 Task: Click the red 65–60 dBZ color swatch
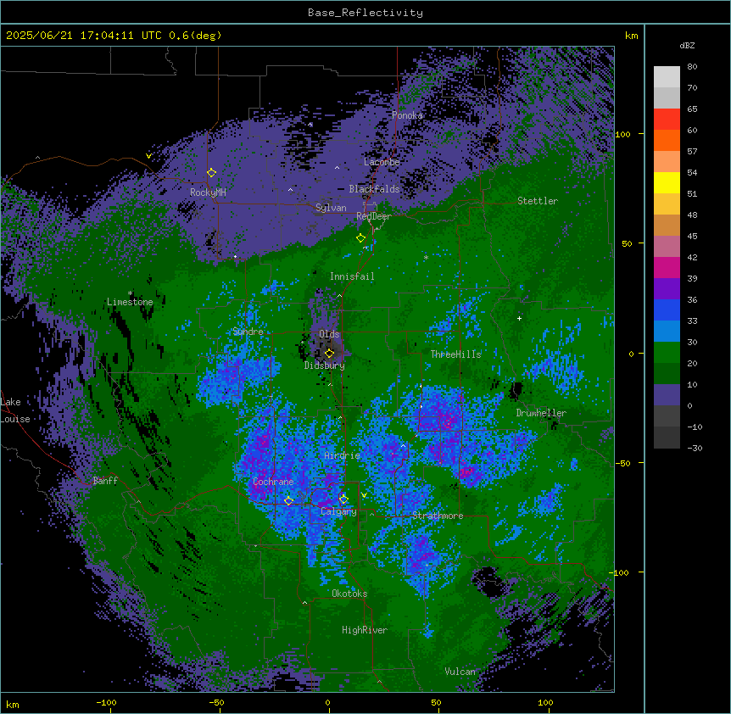click(667, 120)
